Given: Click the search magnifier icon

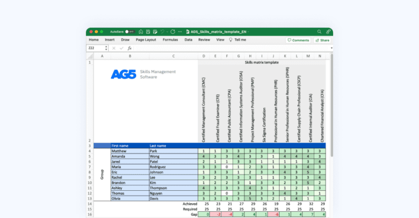Looking at the screenshot, I should 319,31.
